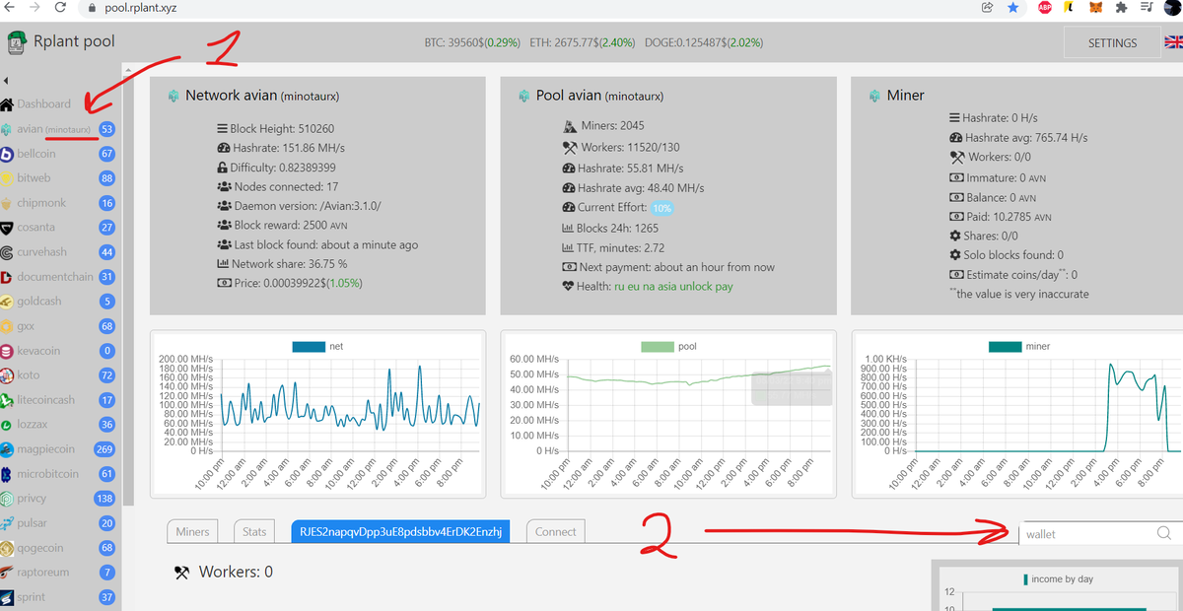Select the litecoincash coin icon
The width and height of the screenshot is (1183, 611).
pyautogui.click(x=7, y=400)
